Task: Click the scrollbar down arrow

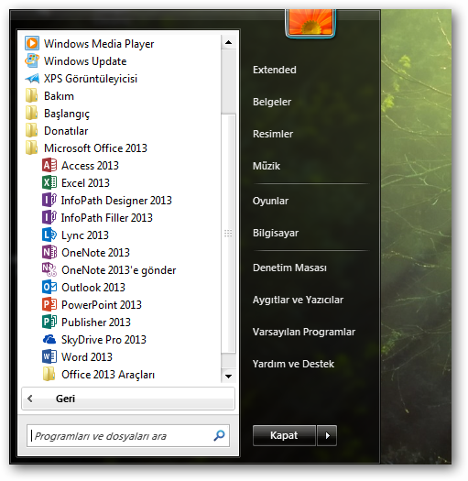Action: point(228,376)
